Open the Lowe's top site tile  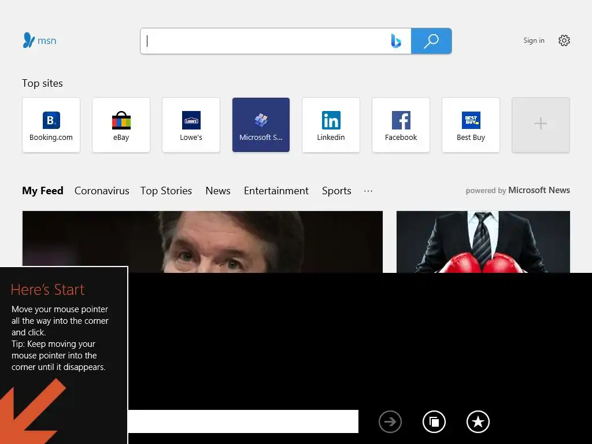191,125
